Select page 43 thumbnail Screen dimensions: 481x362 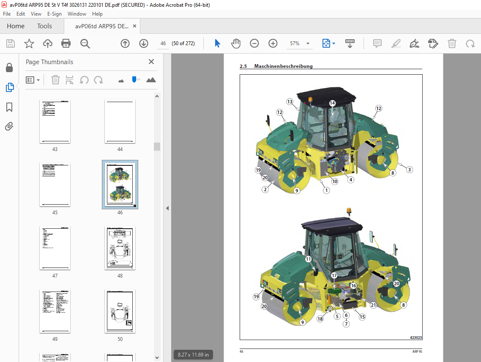pos(55,121)
